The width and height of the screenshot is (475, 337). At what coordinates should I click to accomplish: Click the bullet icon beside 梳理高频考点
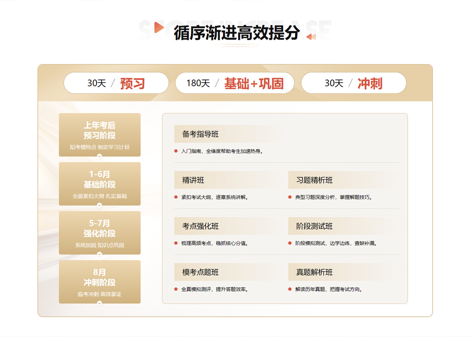pos(175,243)
